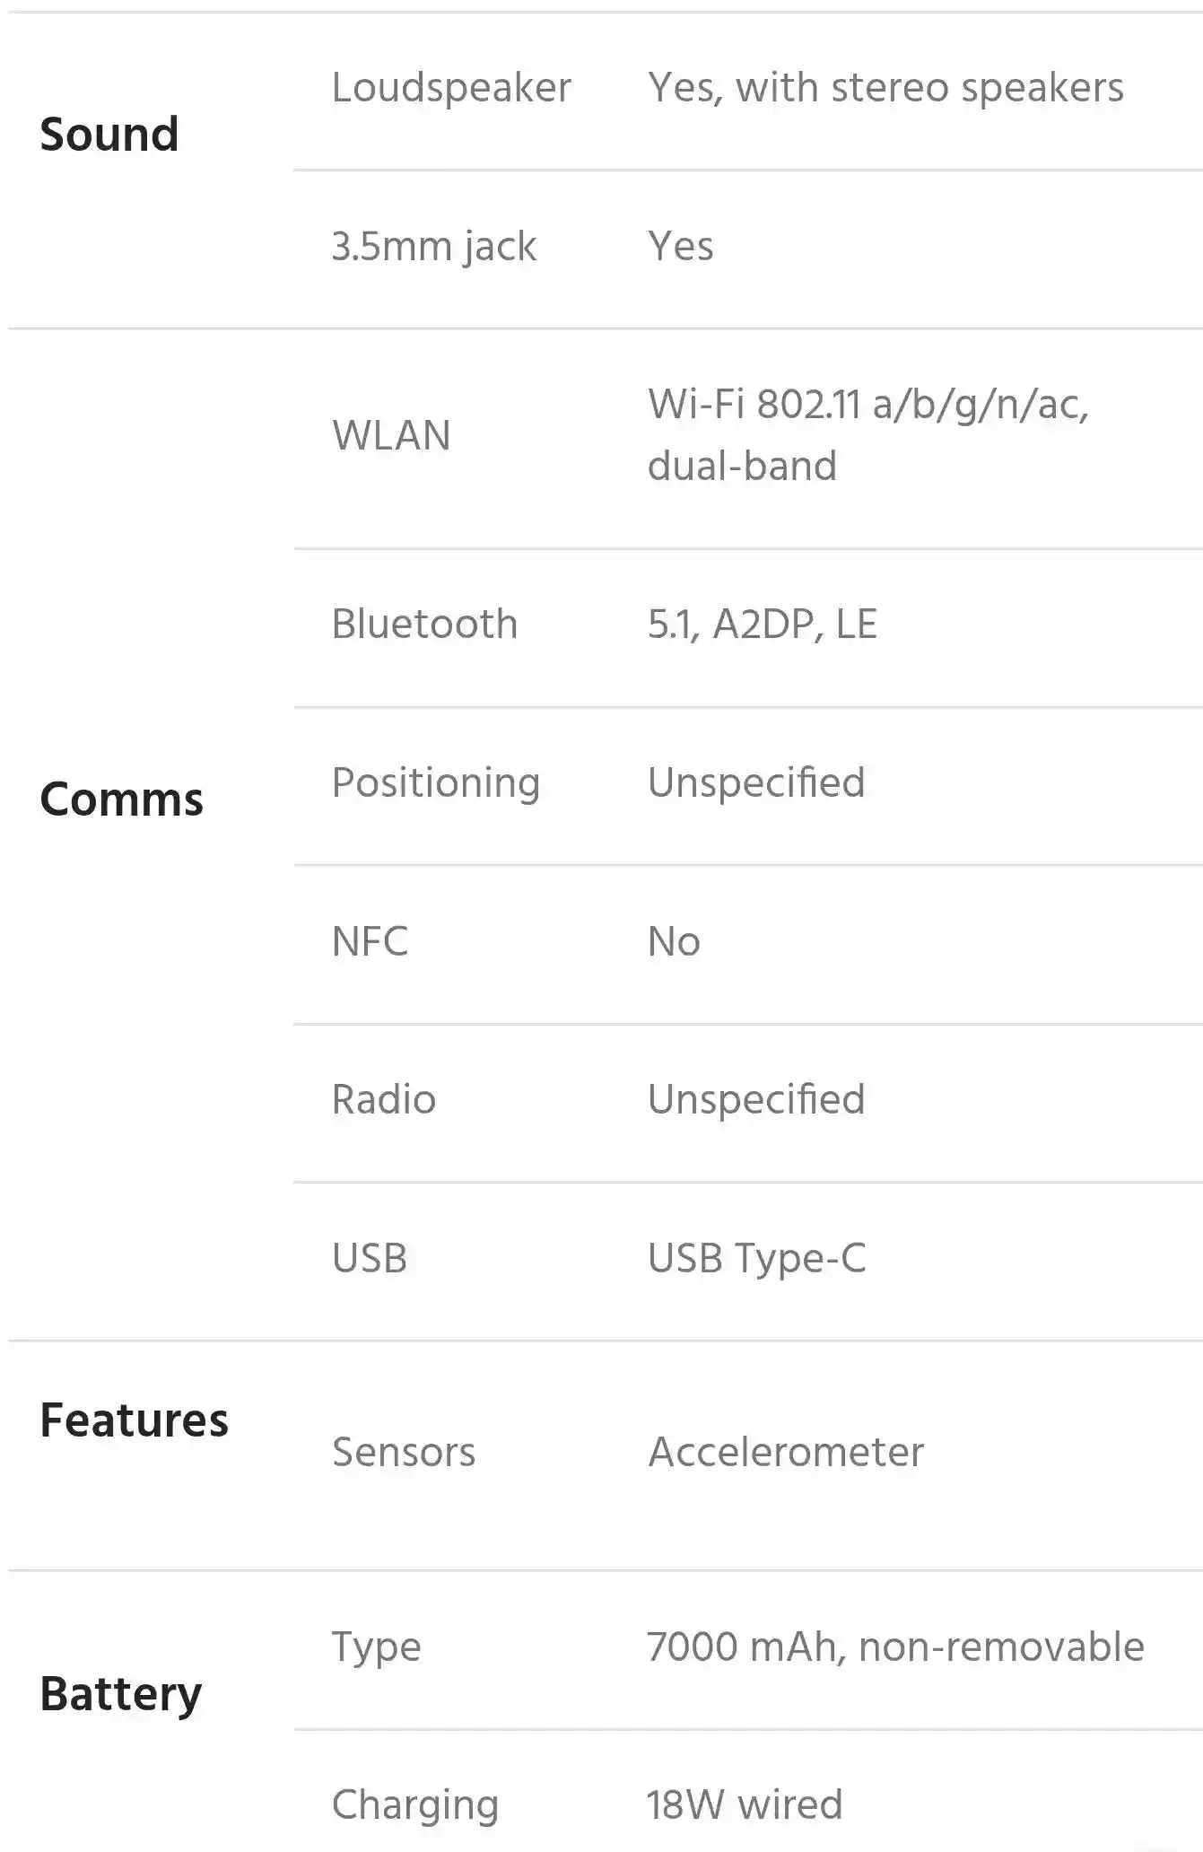Select the Battery section heading
The height and width of the screenshot is (1852, 1203).
click(121, 1694)
